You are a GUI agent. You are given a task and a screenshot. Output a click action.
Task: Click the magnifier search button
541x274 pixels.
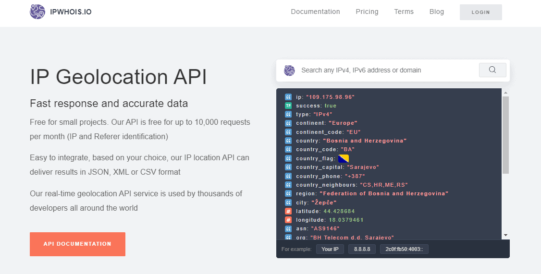point(492,70)
